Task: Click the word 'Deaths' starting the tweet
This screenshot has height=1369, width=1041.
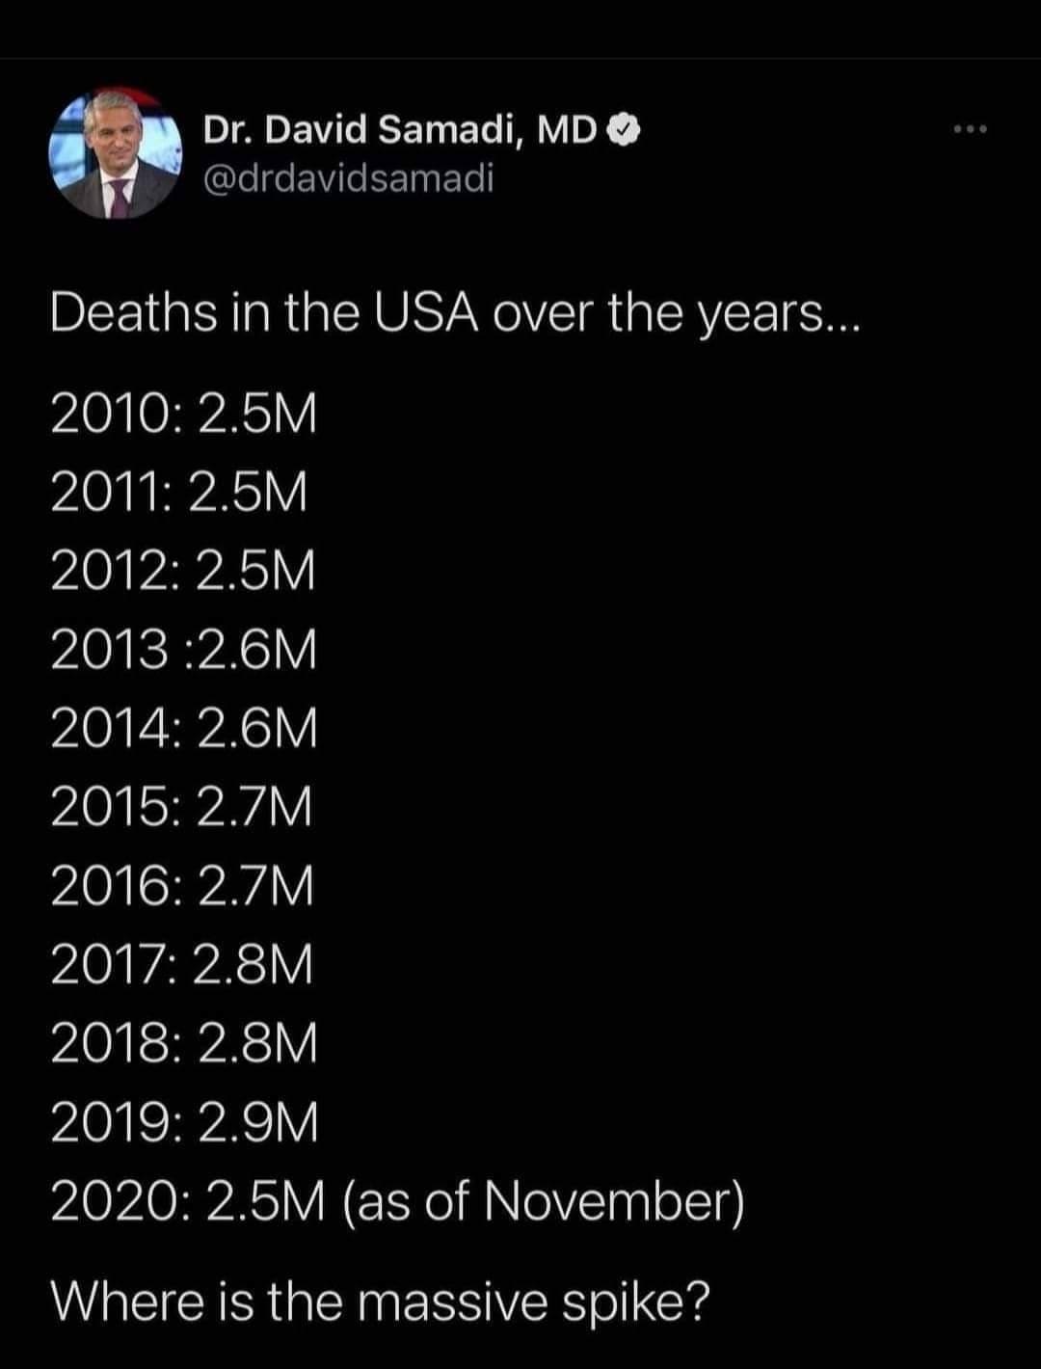Action: tap(134, 314)
